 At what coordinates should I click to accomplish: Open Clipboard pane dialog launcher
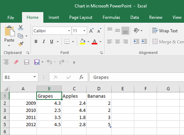[x=28, y=53]
